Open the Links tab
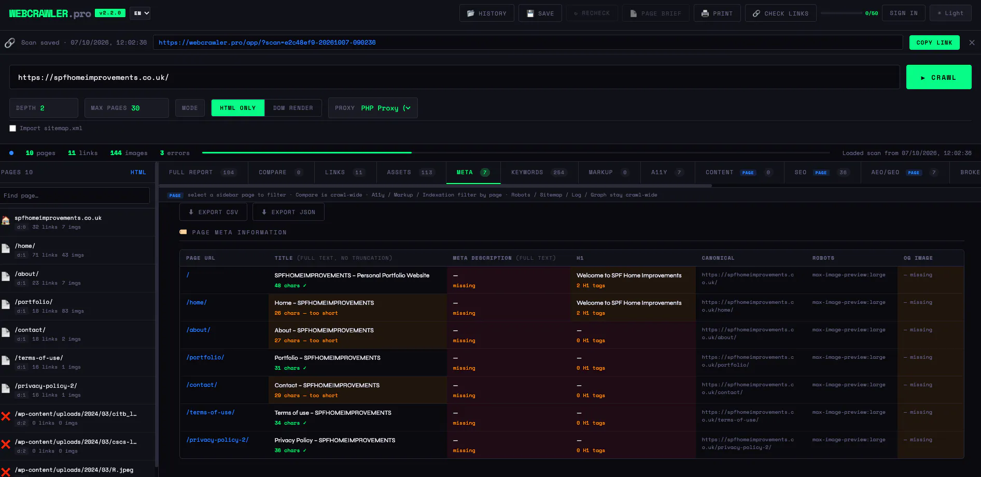The height and width of the screenshot is (477, 981). (x=345, y=173)
